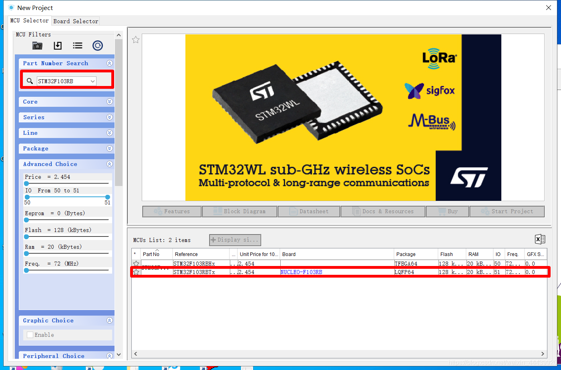Enable the Graphic Choice checkbox
The width and height of the screenshot is (561, 370).
tap(30, 335)
